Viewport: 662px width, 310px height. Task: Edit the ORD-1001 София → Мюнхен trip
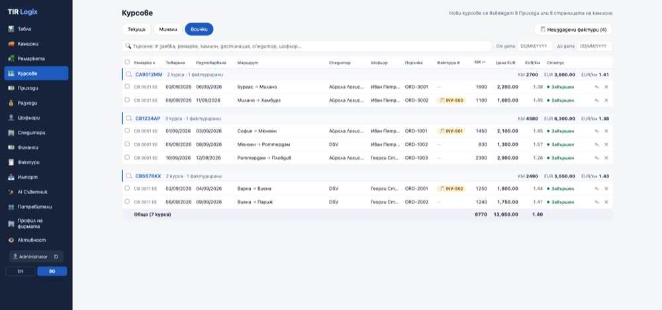click(596, 131)
